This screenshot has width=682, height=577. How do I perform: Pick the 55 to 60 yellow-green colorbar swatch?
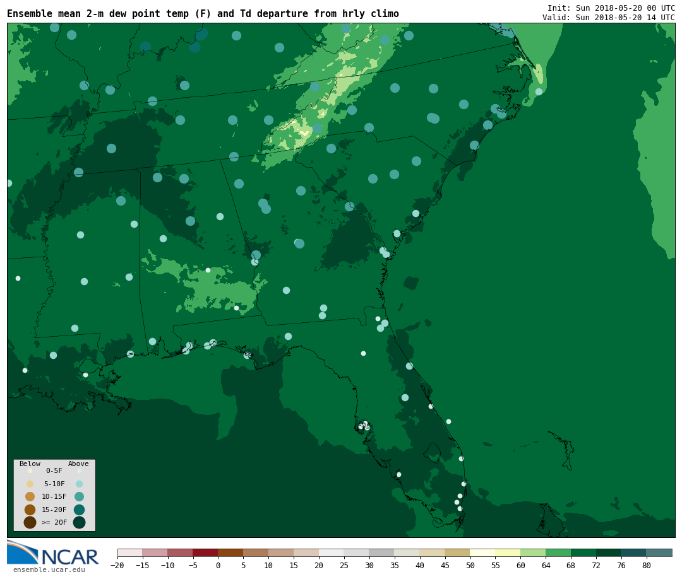(508, 552)
